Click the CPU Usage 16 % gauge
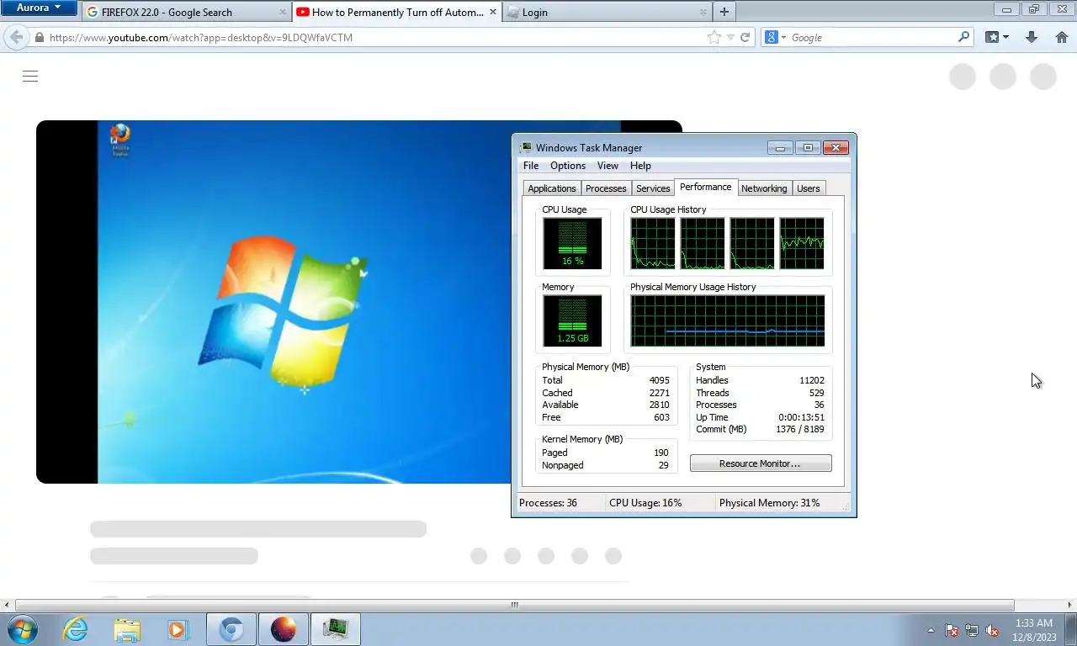Screen dimensions: 1077x646 [x=572, y=244]
